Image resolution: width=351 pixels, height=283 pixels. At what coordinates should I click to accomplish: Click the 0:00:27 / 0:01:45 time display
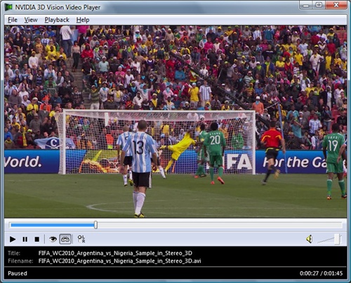click(x=321, y=273)
